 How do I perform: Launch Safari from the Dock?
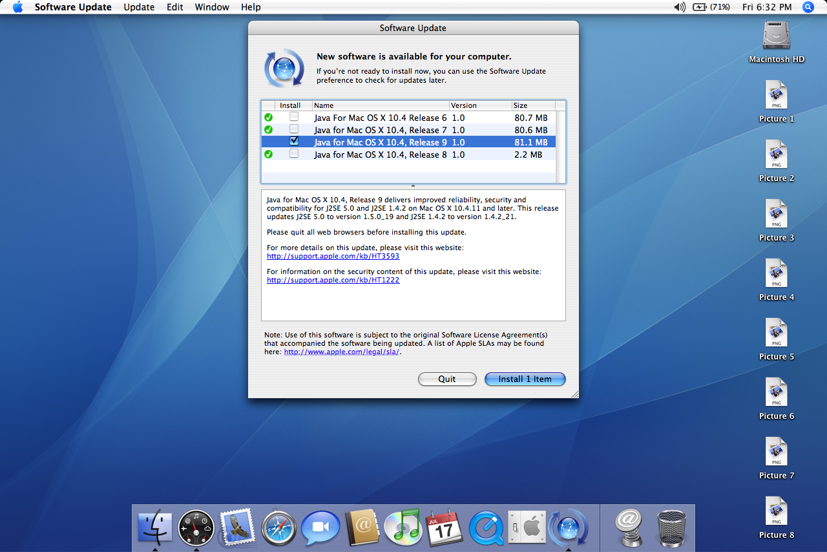(x=279, y=527)
